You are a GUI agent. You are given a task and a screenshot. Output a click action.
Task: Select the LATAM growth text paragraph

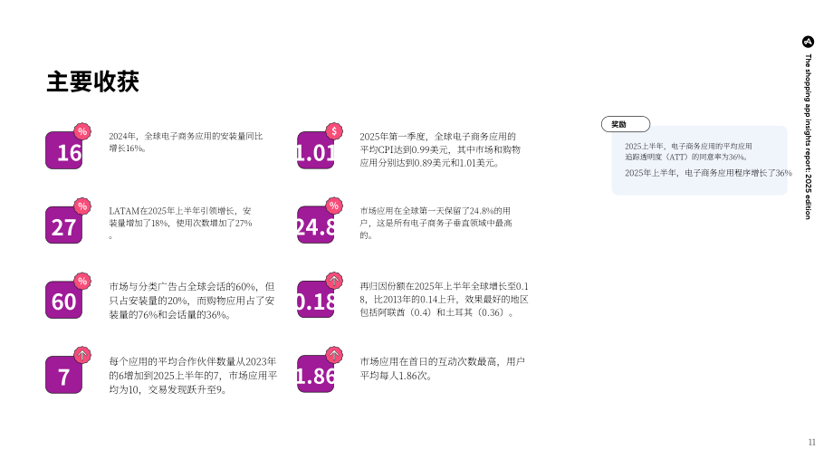point(180,223)
